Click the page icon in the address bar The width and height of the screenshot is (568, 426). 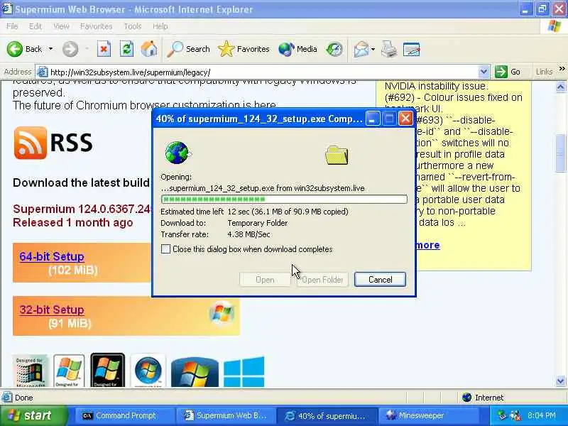tap(43, 72)
